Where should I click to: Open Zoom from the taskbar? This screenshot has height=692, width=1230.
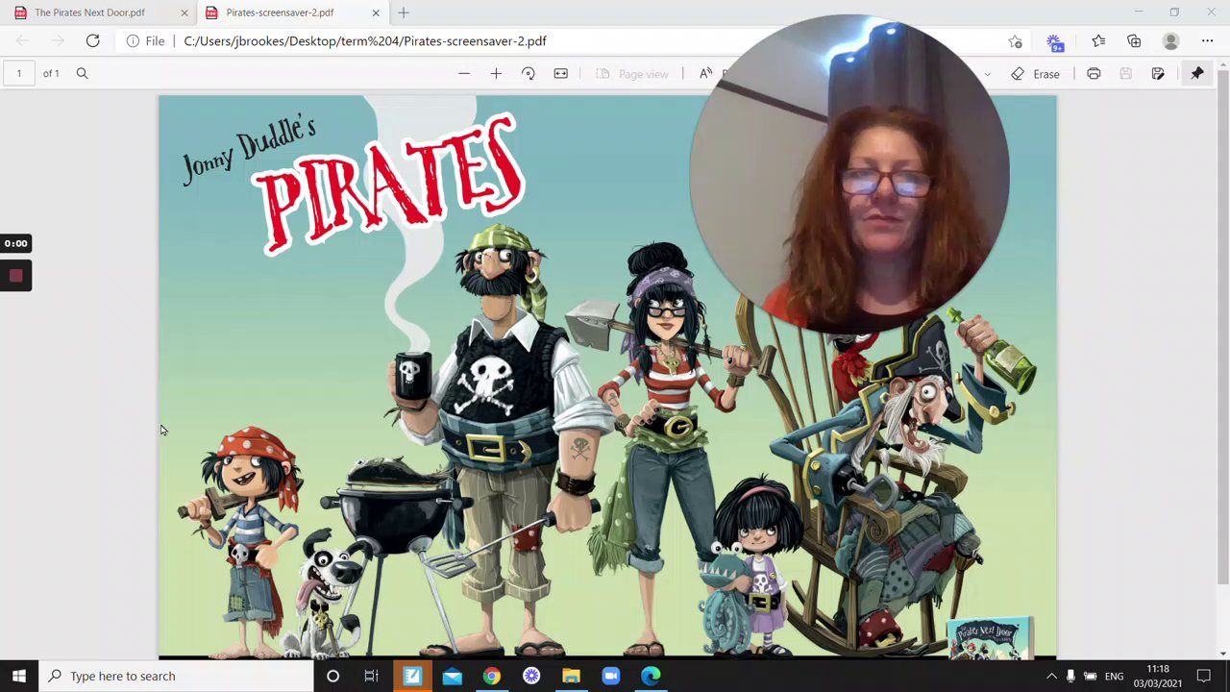(x=611, y=676)
